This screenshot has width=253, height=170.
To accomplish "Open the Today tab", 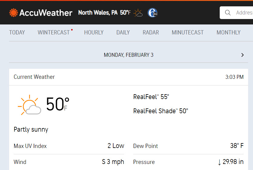I will (x=17, y=33).
